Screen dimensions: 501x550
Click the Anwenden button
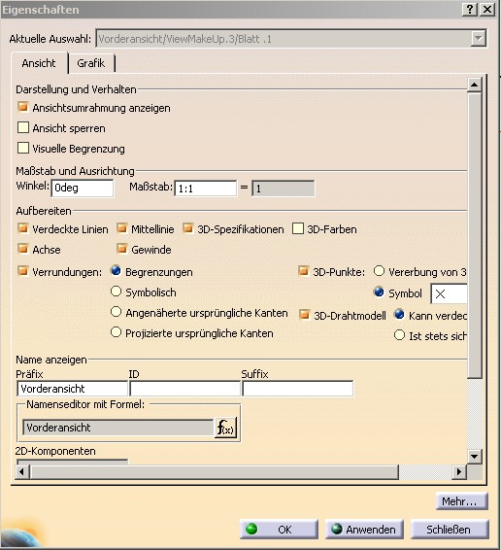click(x=364, y=529)
